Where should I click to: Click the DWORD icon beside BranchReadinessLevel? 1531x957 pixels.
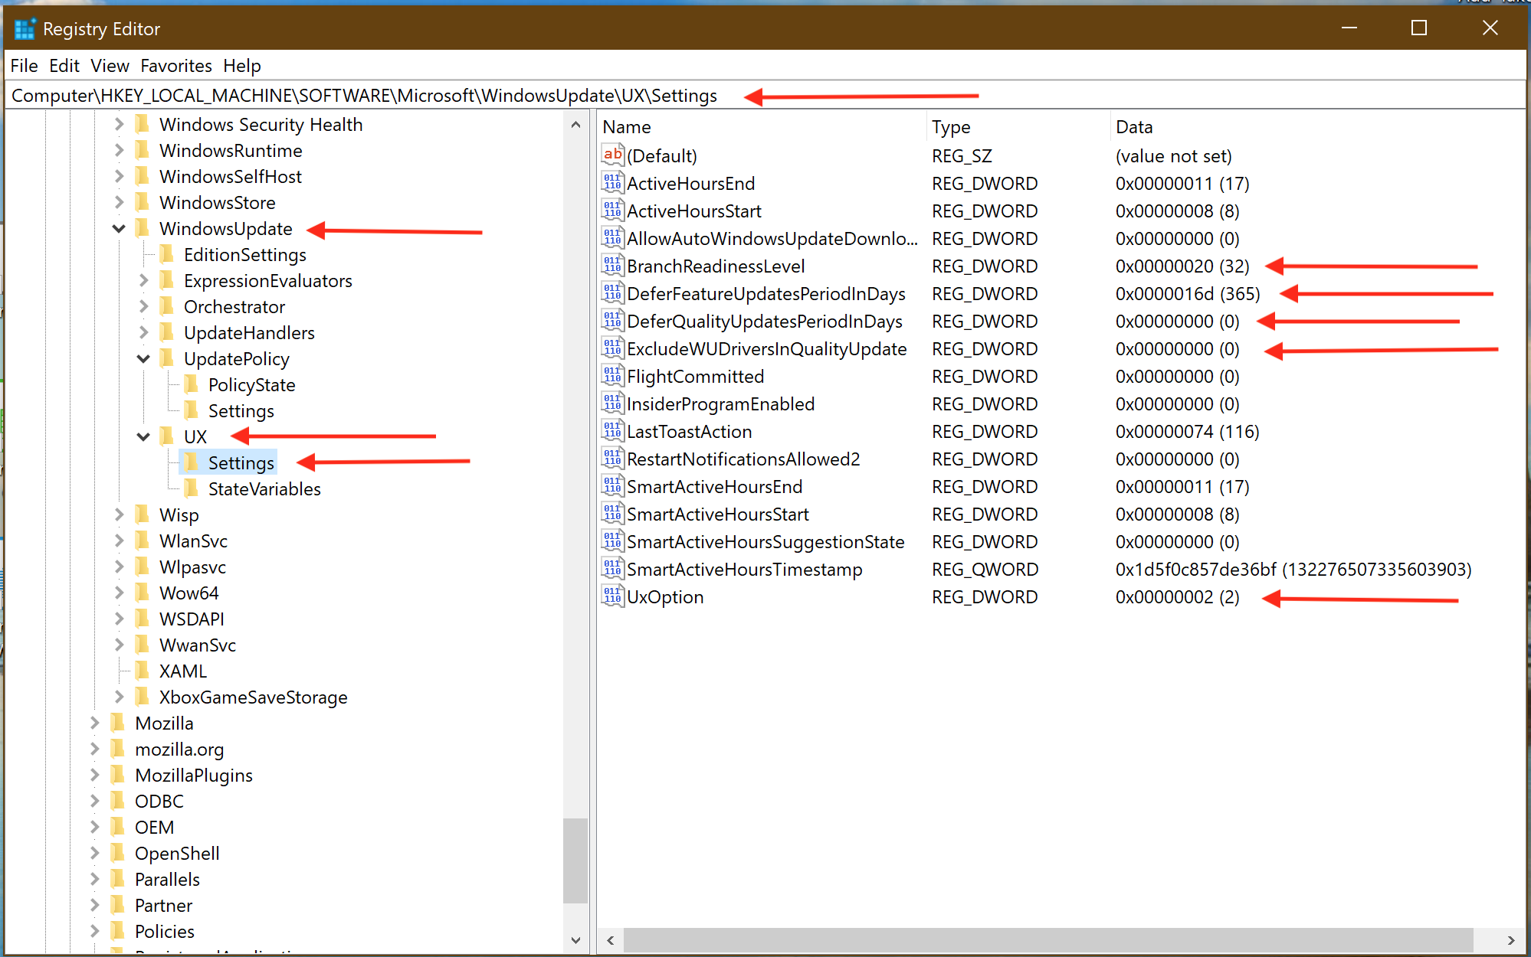pos(611,266)
